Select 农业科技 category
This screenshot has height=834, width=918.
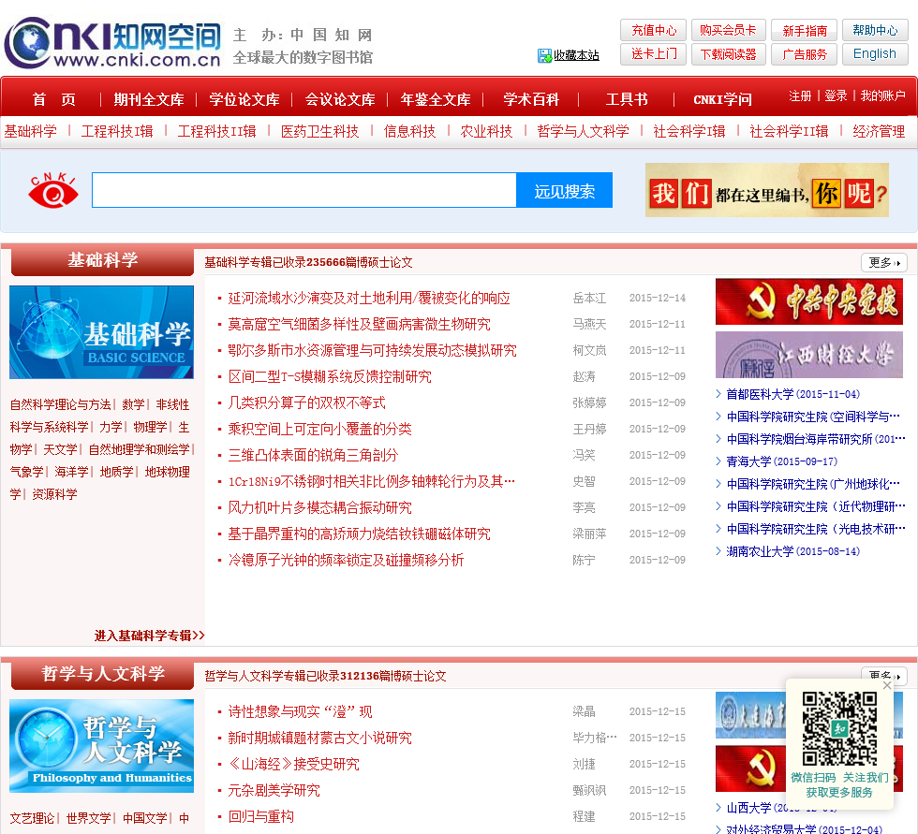click(x=486, y=132)
